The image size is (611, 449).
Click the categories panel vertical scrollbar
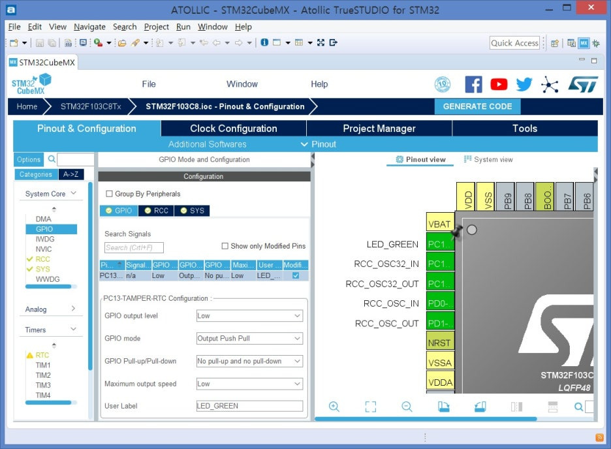coord(90,275)
